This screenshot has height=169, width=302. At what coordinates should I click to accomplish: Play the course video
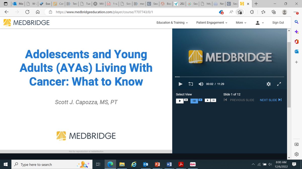point(180,84)
